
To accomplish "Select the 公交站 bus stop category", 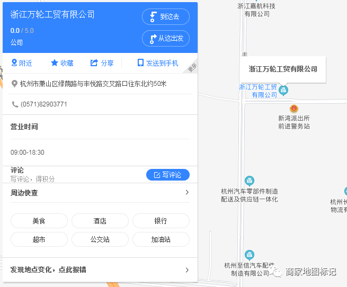I will click(x=100, y=239).
